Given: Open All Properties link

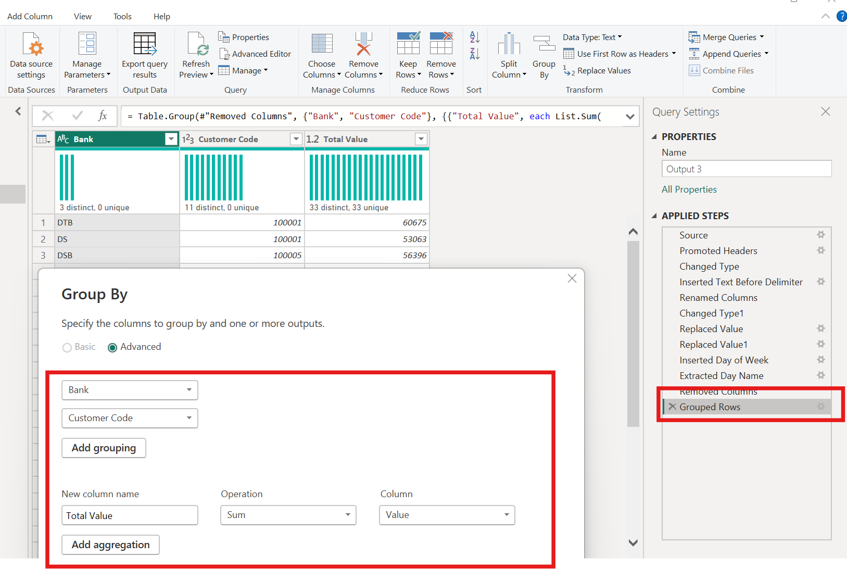Looking at the screenshot, I should [689, 189].
